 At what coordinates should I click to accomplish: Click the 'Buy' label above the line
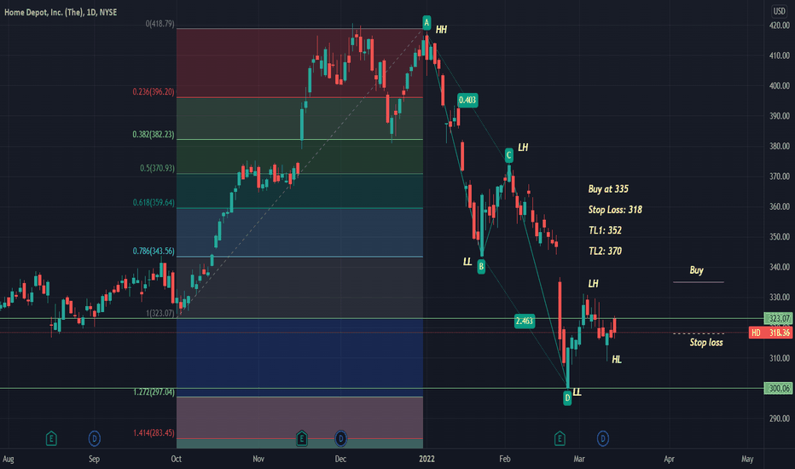click(696, 270)
